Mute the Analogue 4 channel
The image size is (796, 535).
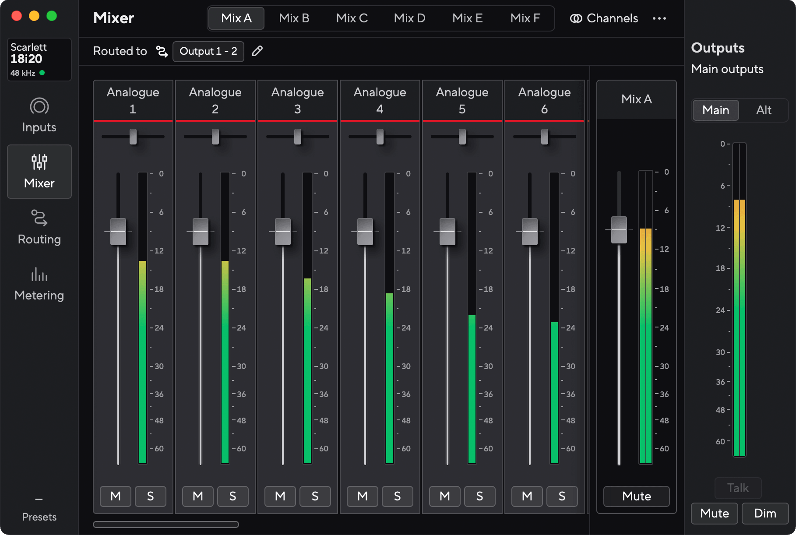363,496
